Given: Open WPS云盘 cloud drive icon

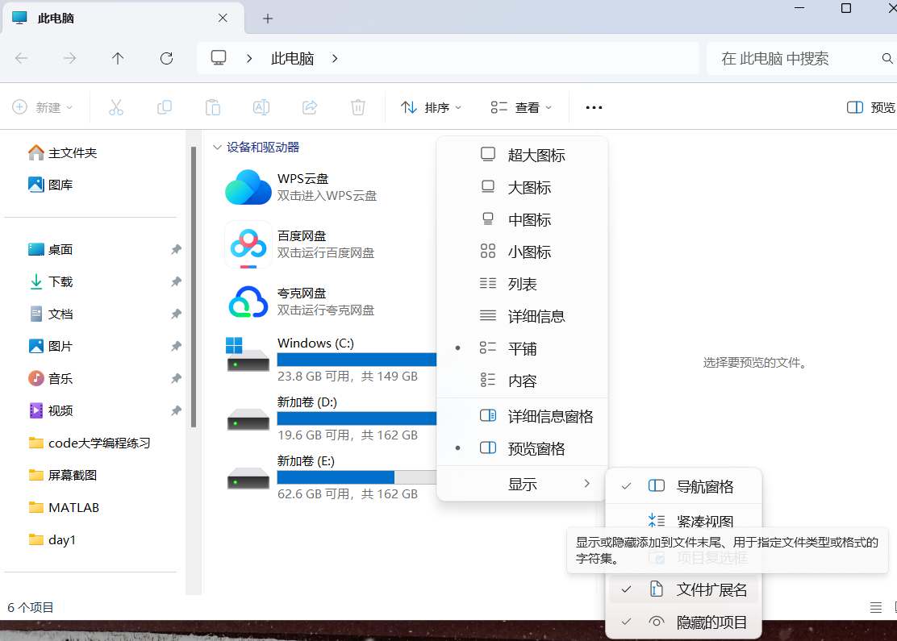Looking at the screenshot, I should pos(248,187).
